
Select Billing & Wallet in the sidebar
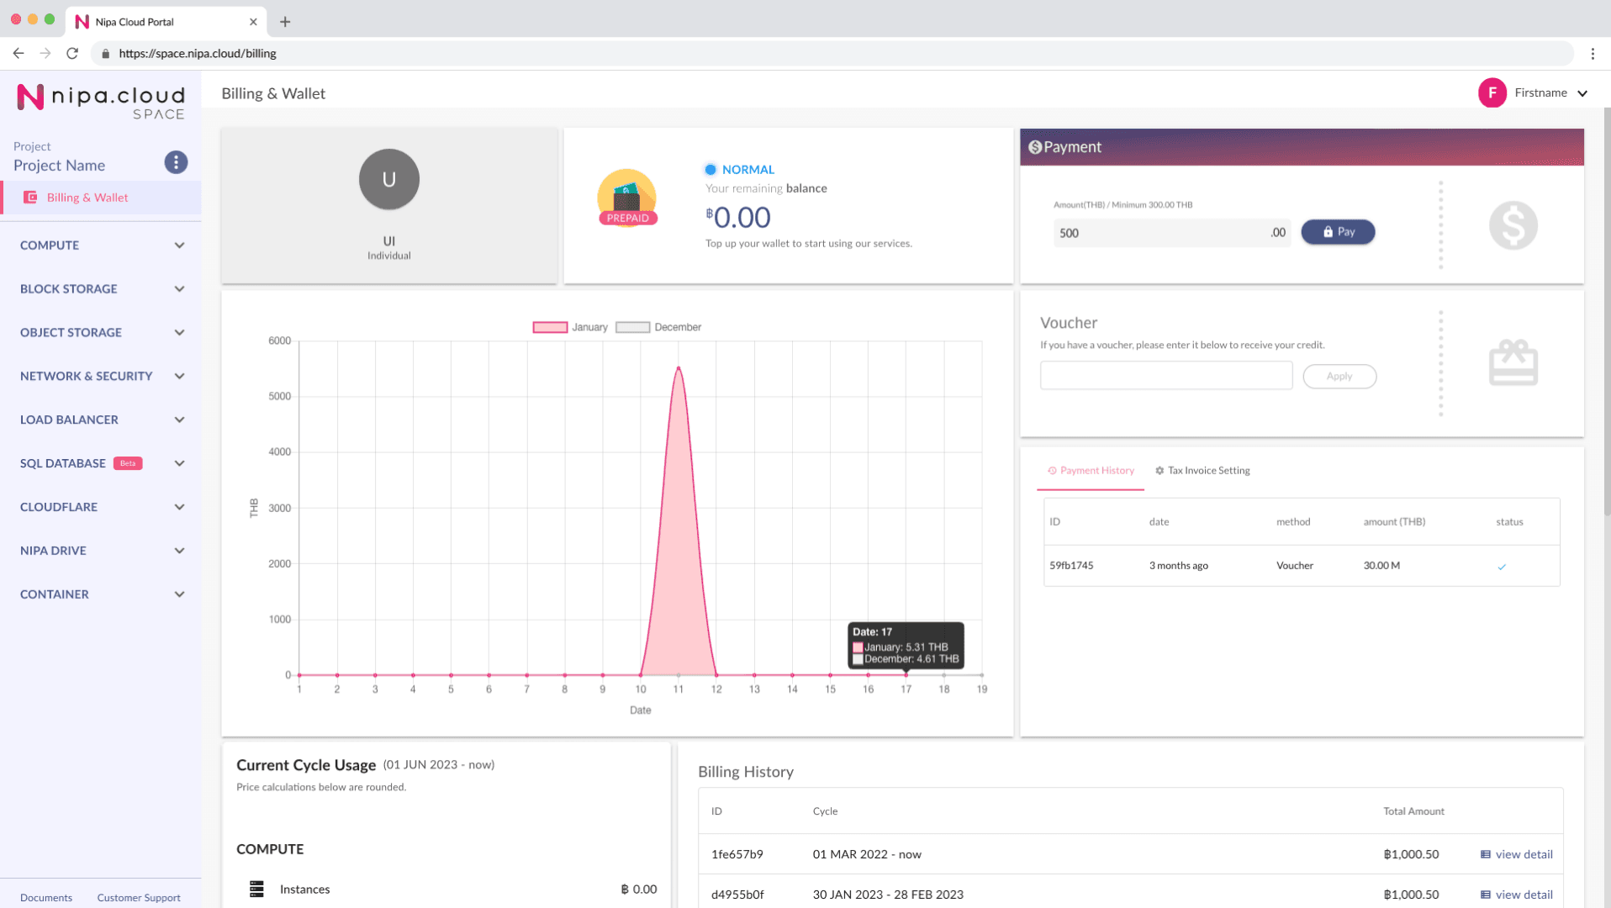[87, 198]
